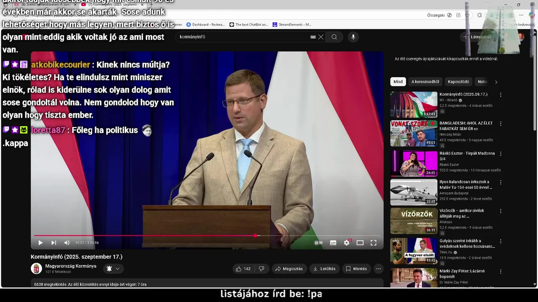This screenshot has width=538, height=302.
Task: Open Vízőrzők – amikor civilek title link
Action: 462,213
